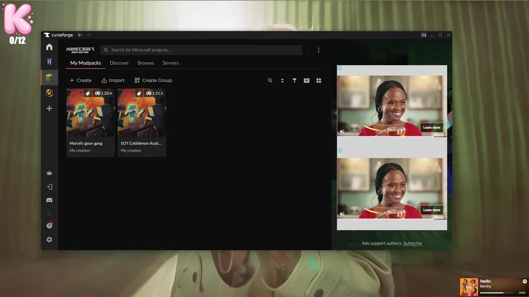Go back with the left arrow

tap(80, 35)
